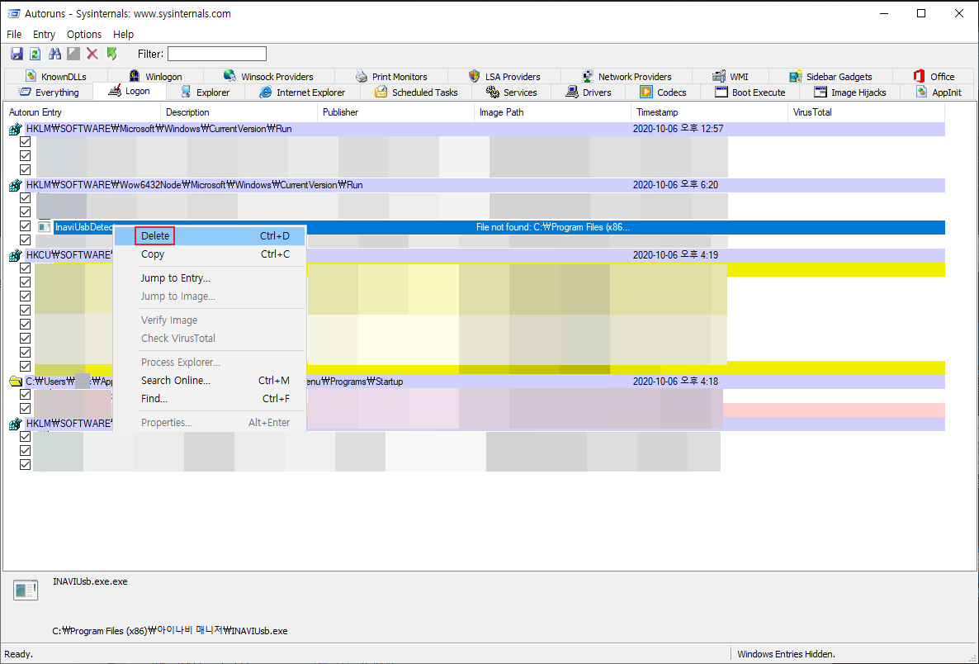
Task: Open the KnownDLLs tab
Action: pos(55,76)
